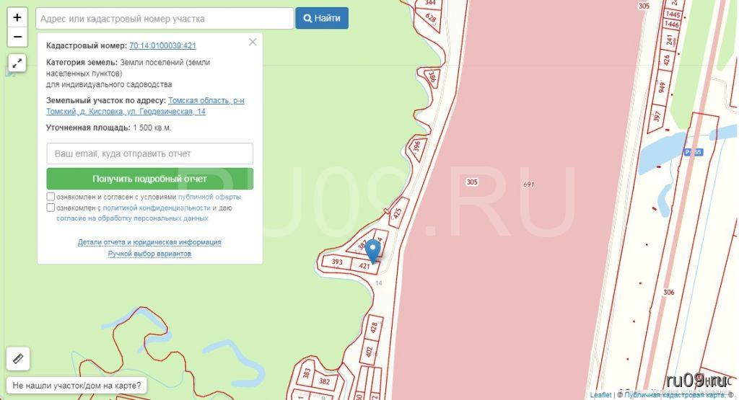Close the parcel info panel
This screenshot has width=739, height=400.
253,42
